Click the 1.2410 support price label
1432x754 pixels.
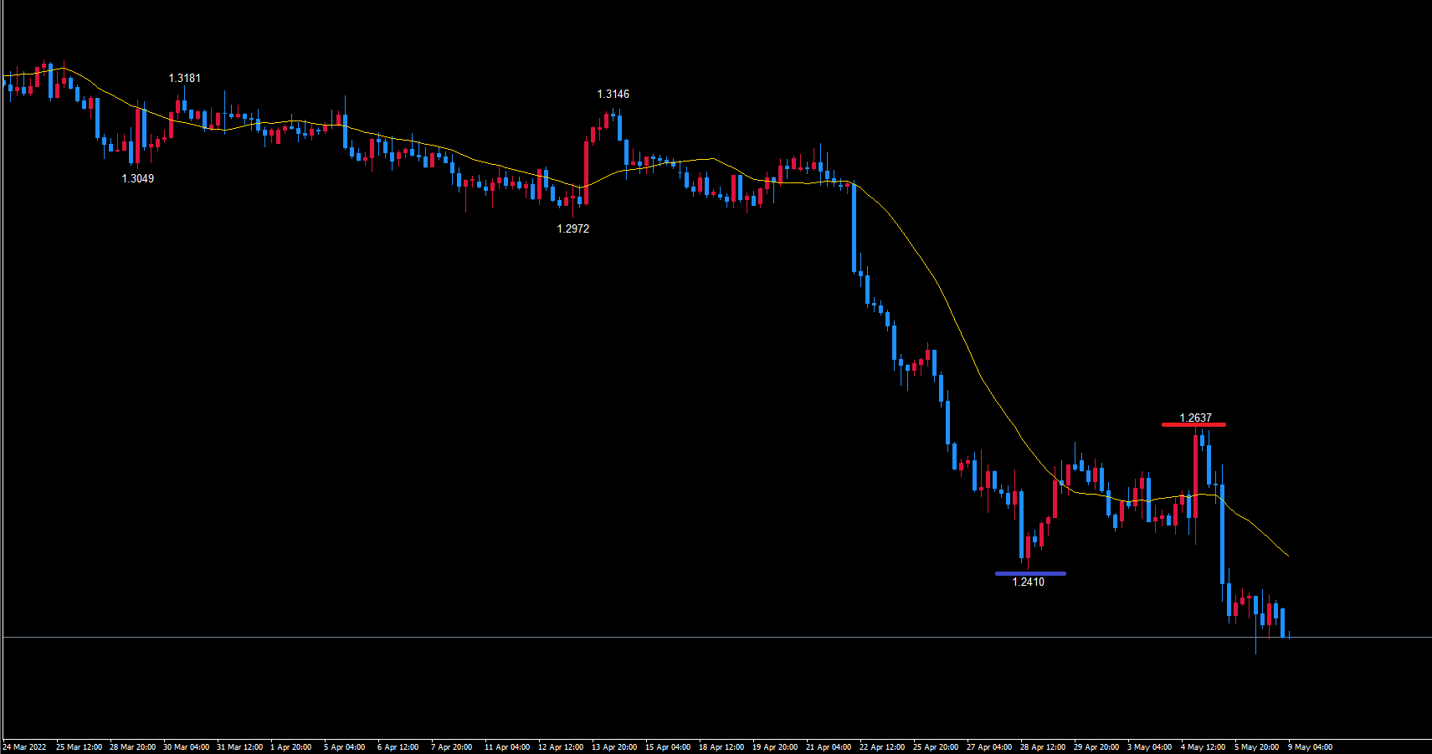[1028, 582]
